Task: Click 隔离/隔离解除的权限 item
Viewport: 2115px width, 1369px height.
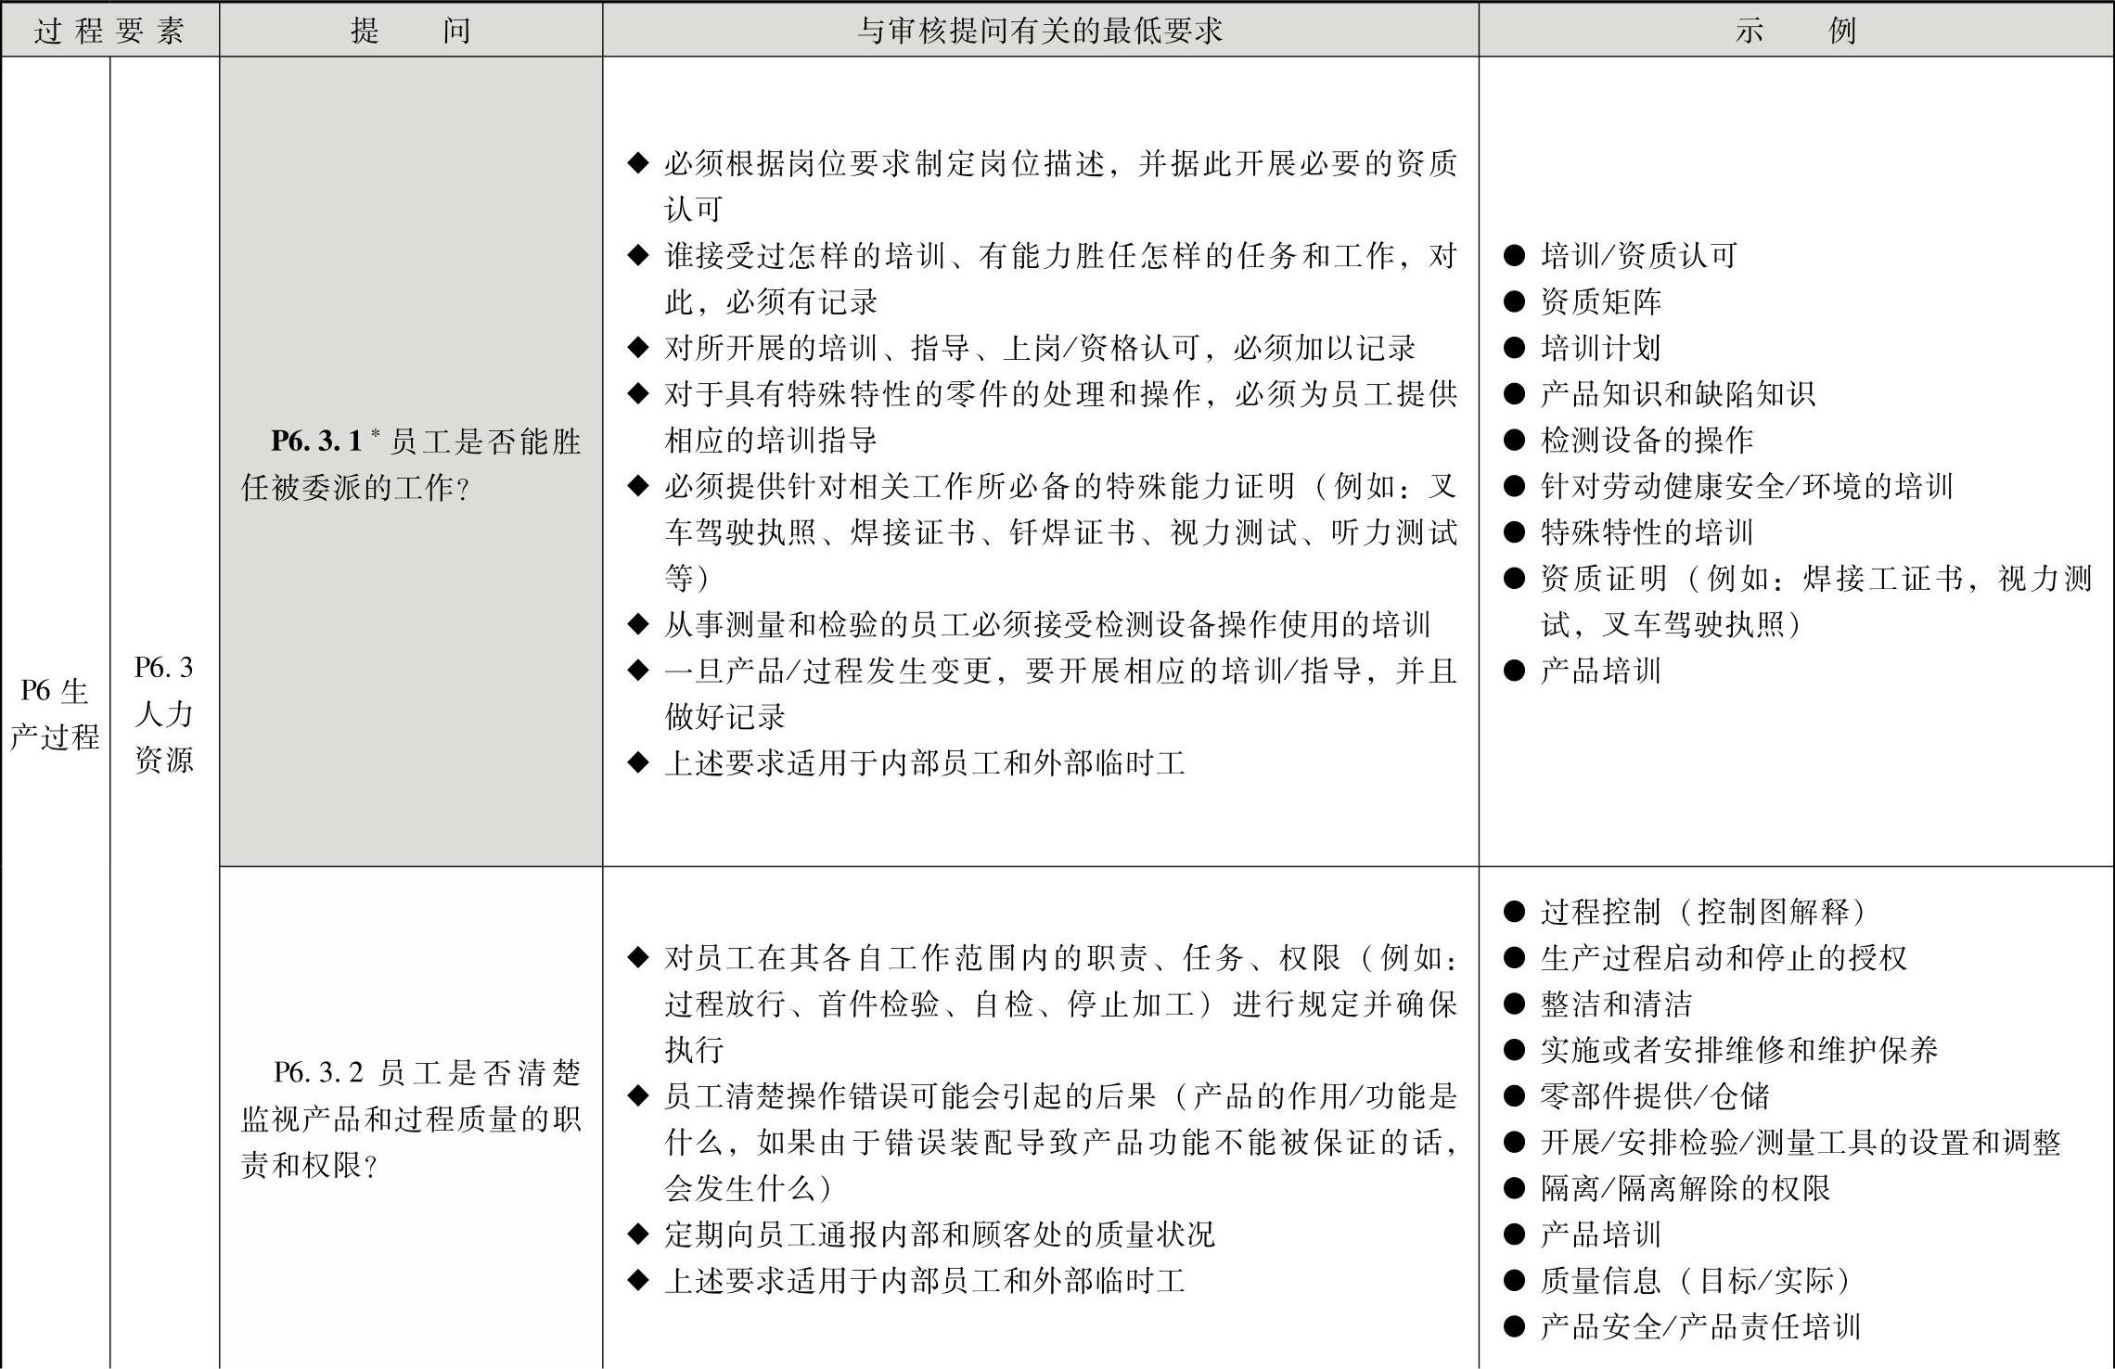Action: tap(1686, 1188)
